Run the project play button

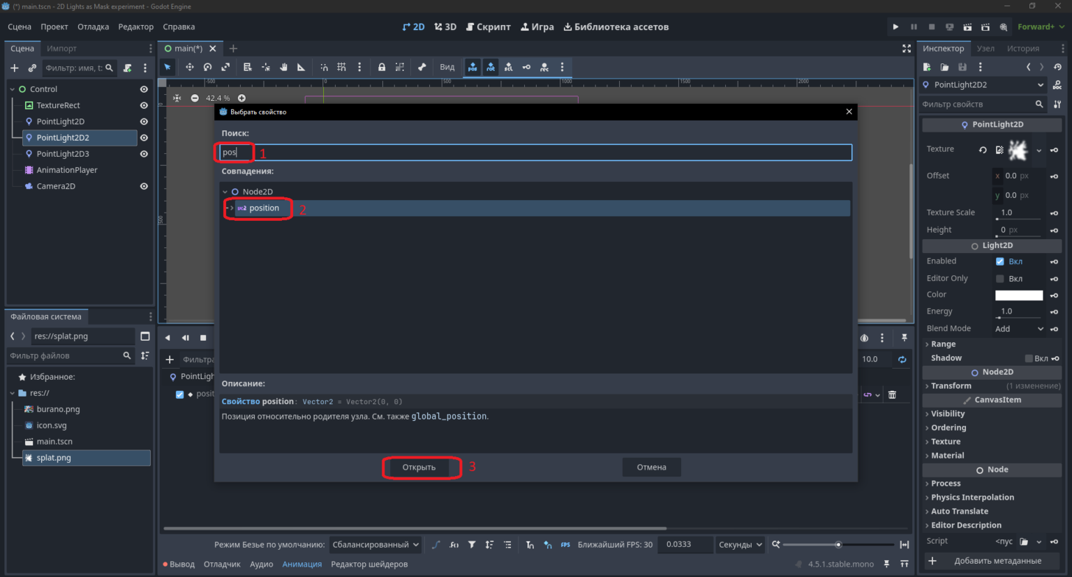pos(895,26)
